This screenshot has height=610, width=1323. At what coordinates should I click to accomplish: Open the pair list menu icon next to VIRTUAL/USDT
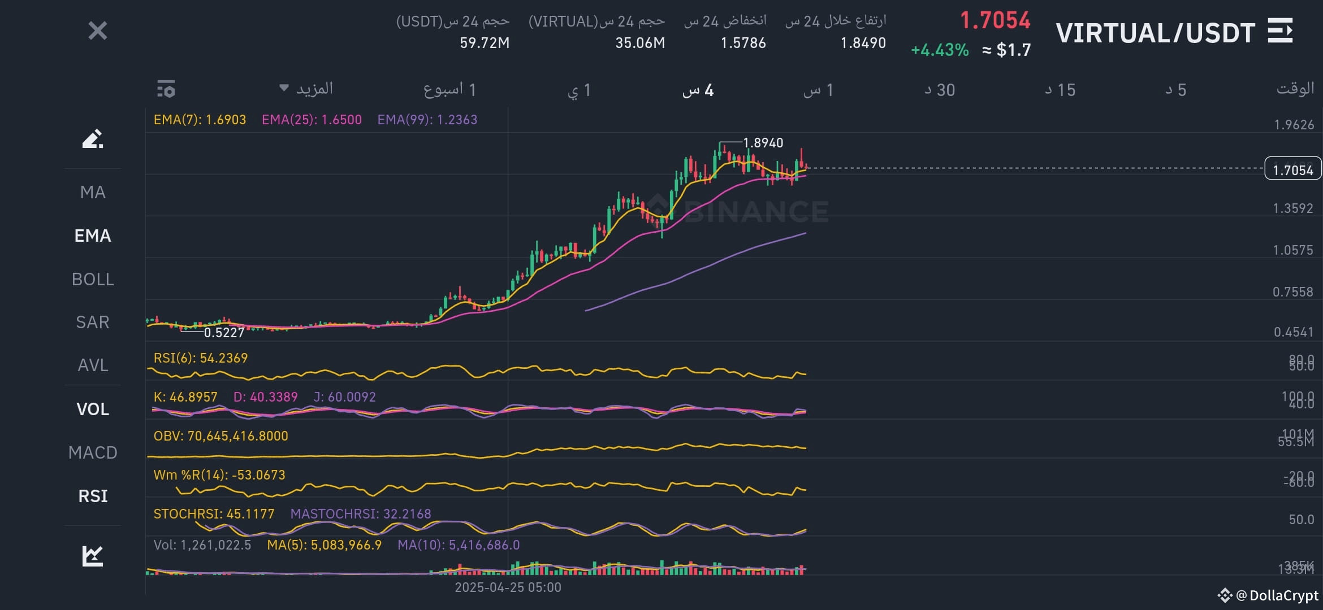point(1281,30)
